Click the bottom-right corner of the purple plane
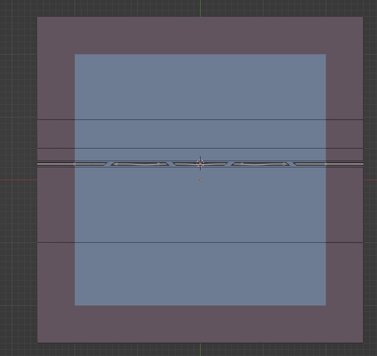This screenshot has height=356, width=377. pos(363,342)
